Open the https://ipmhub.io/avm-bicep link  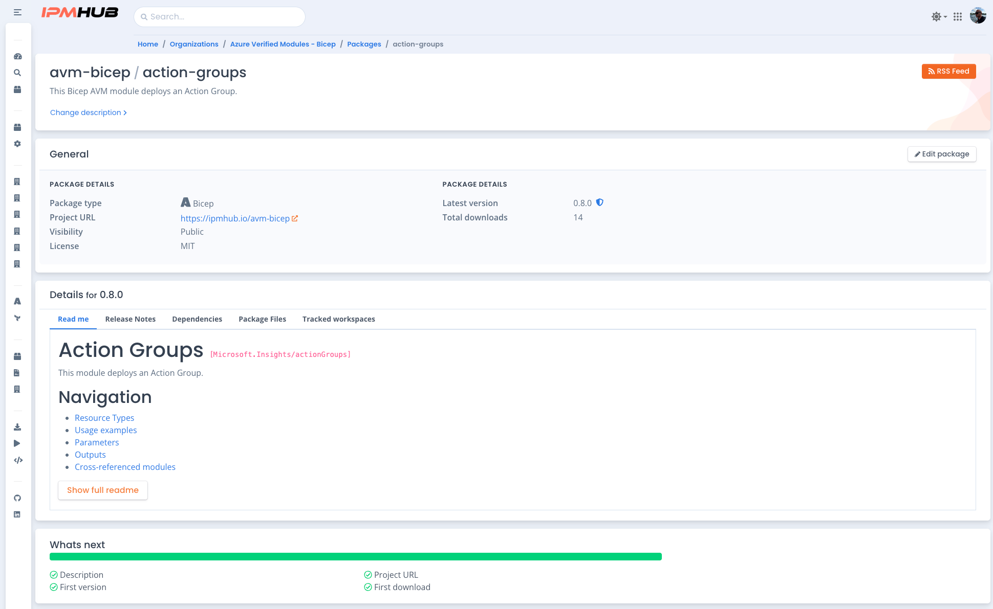coord(235,218)
